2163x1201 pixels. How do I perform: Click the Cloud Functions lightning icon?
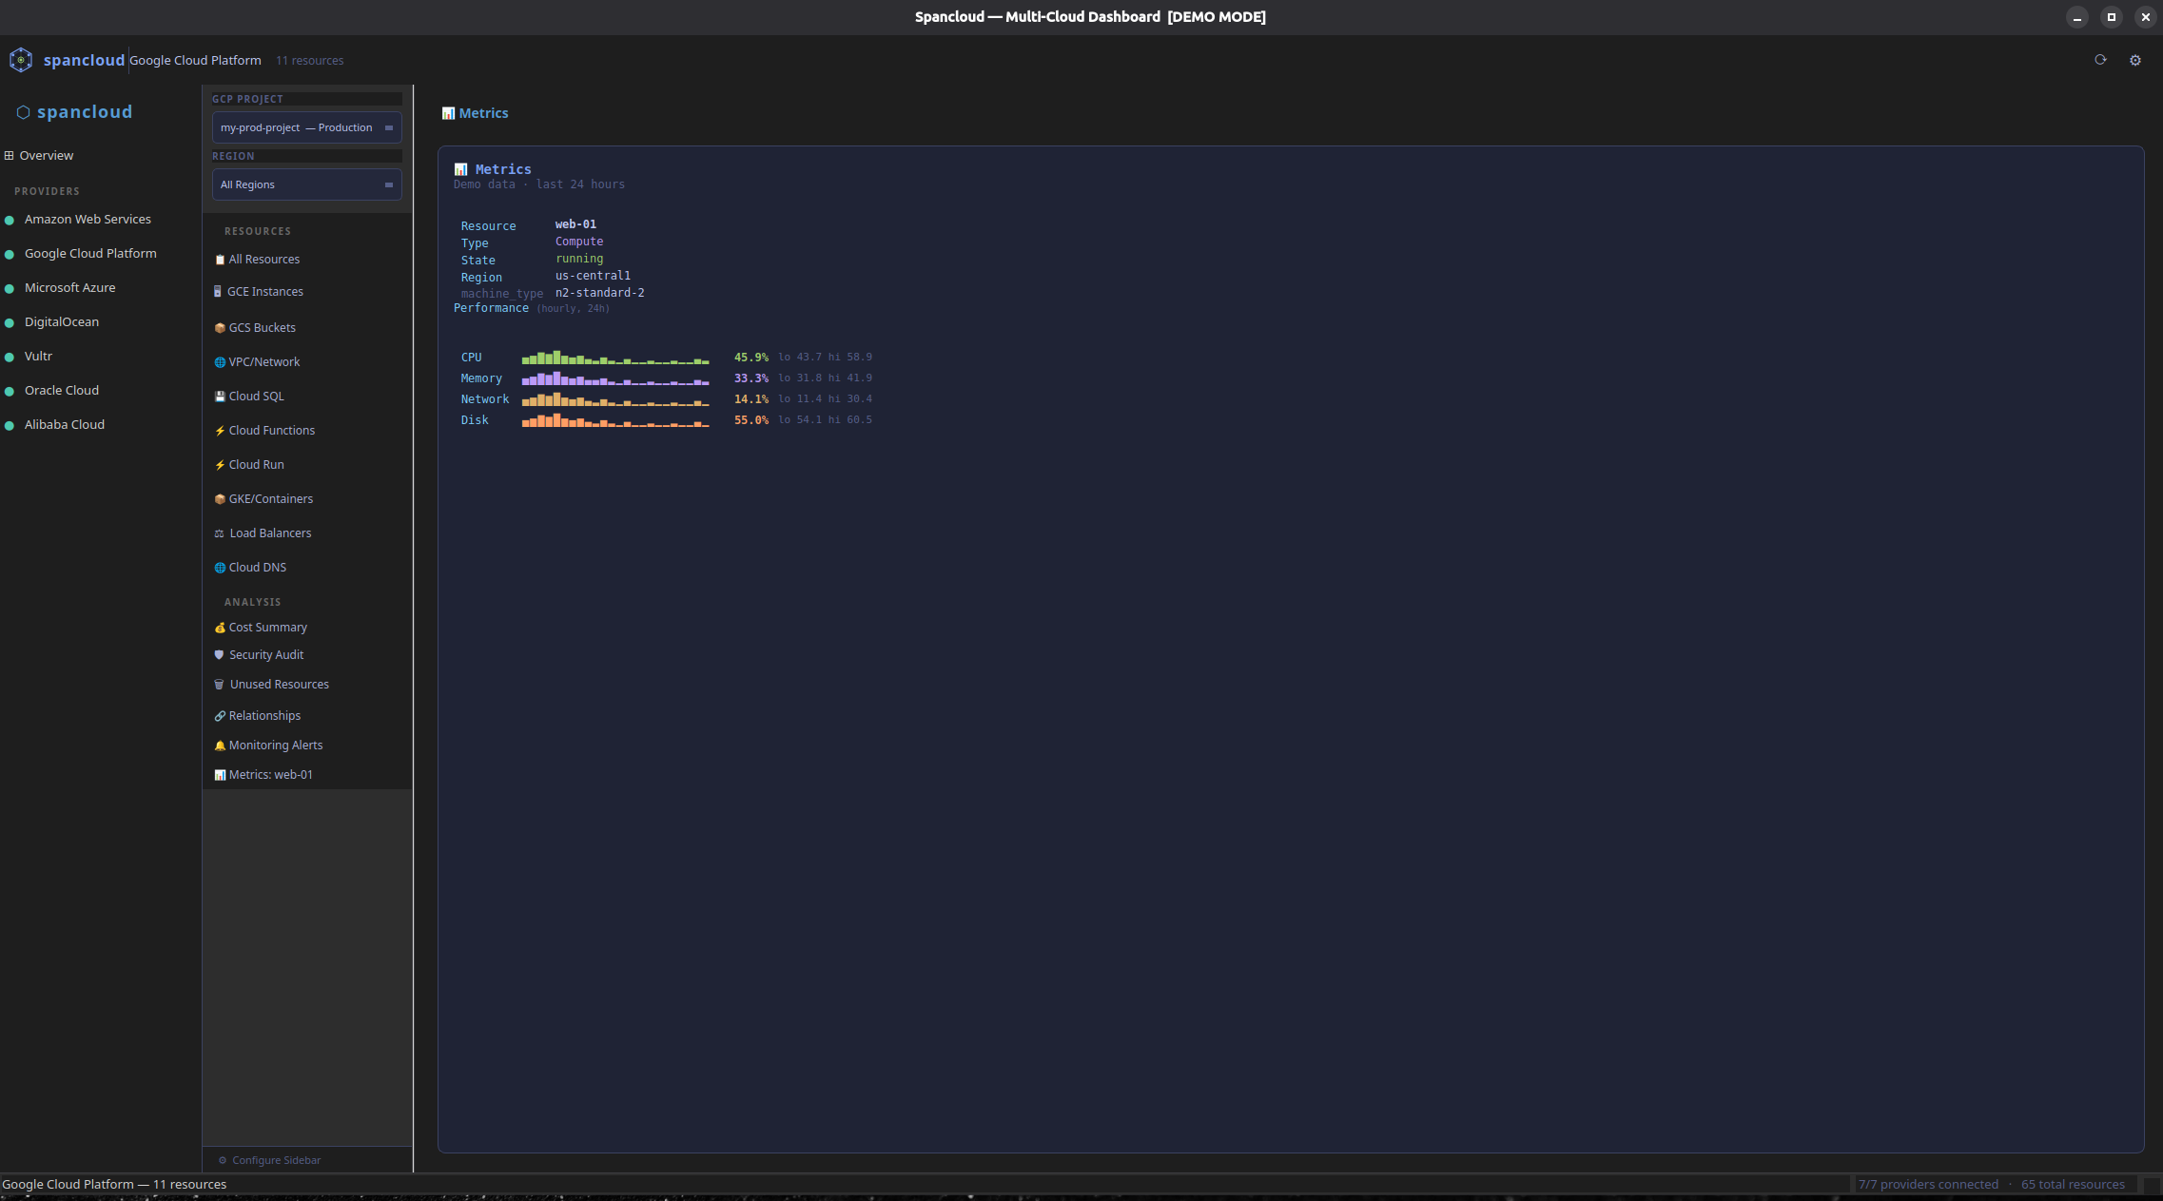click(x=220, y=431)
